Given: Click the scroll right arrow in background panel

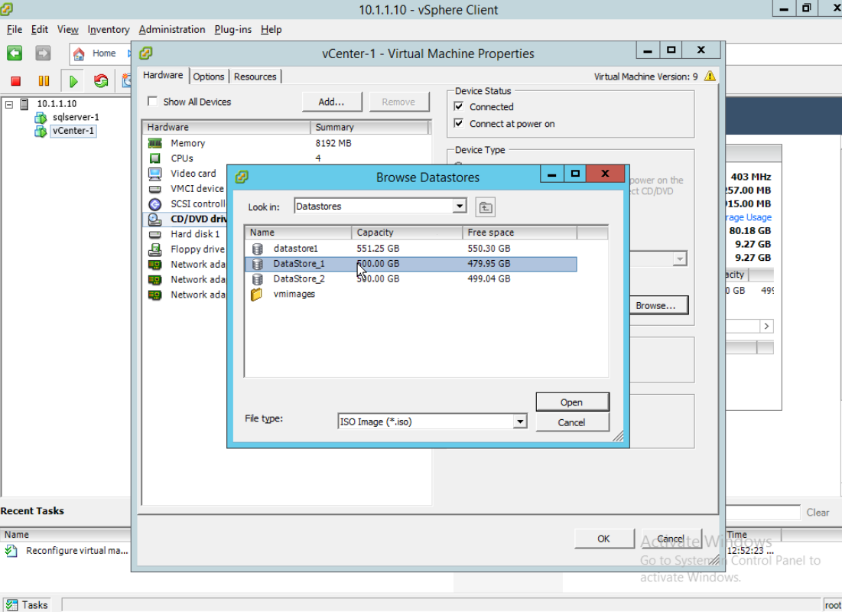Looking at the screenshot, I should (766, 327).
